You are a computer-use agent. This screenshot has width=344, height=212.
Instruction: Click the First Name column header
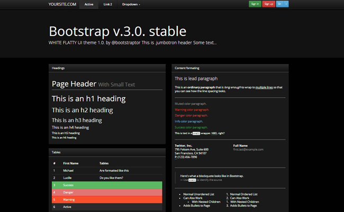pos(70,163)
